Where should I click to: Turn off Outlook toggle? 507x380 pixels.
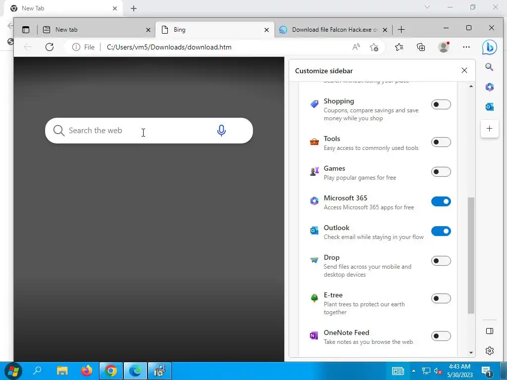441,231
